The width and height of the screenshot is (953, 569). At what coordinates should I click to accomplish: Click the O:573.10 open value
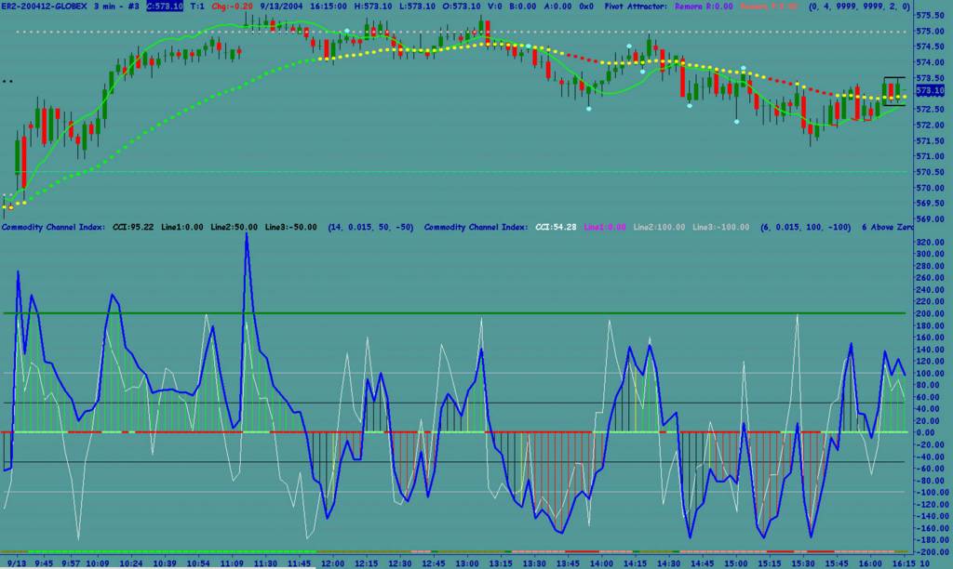[x=462, y=7]
